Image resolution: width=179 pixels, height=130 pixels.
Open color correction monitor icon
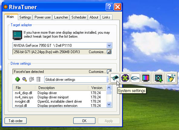pos(146,78)
